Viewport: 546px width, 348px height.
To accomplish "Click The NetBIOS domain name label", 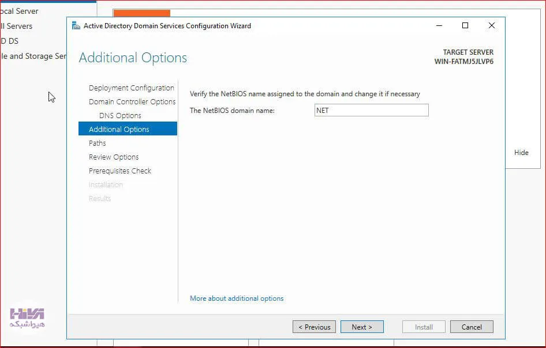I will pos(232,111).
